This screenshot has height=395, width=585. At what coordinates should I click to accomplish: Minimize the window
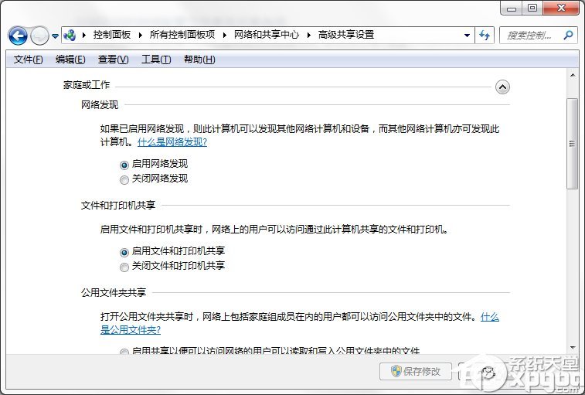pyautogui.click(x=512, y=9)
